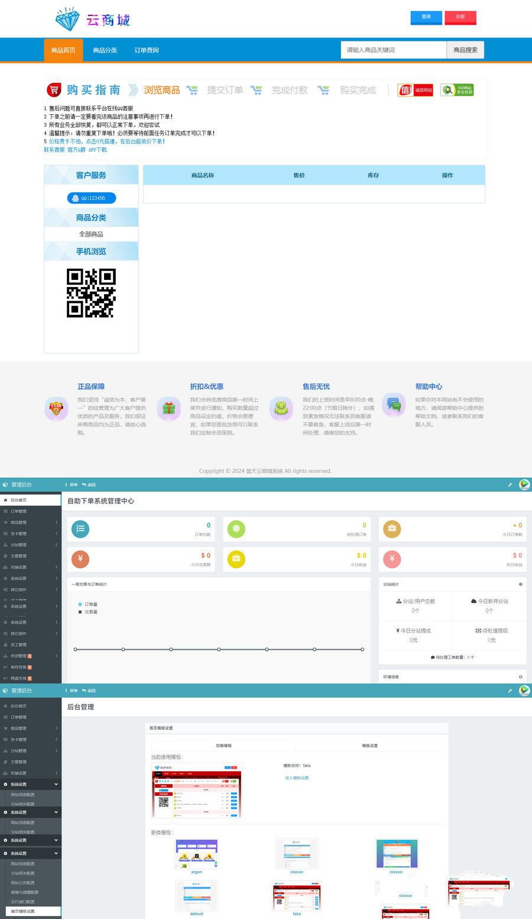Click the product keyword search field
The width and height of the screenshot is (532, 919).
[393, 50]
